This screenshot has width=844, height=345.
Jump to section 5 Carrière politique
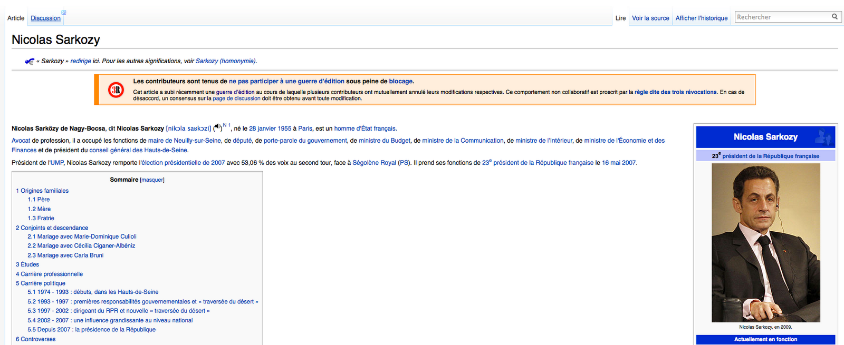pyautogui.click(x=41, y=283)
